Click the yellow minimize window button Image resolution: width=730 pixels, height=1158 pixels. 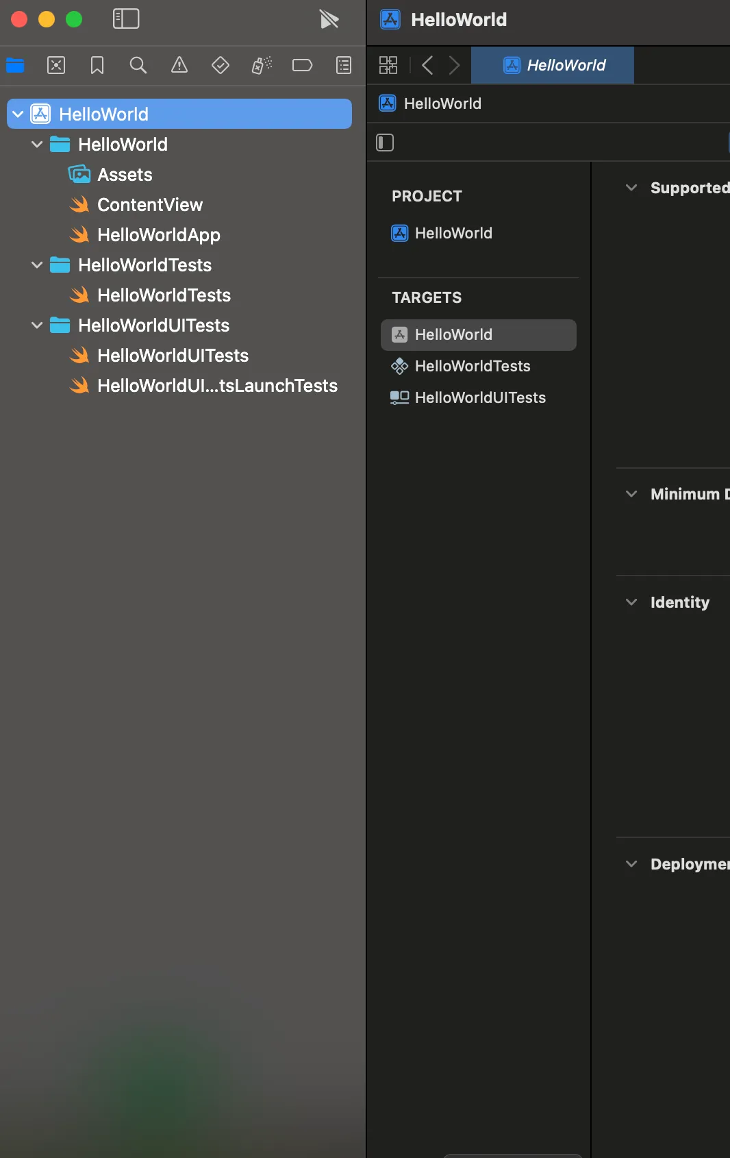coord(47,19)
